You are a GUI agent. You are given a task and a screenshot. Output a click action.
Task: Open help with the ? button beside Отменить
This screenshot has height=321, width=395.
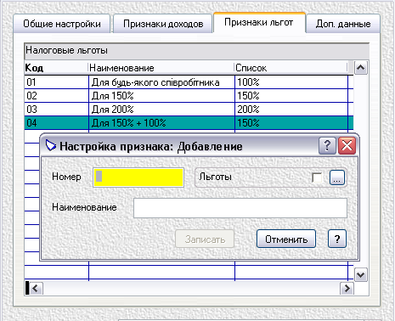(337, 239)
